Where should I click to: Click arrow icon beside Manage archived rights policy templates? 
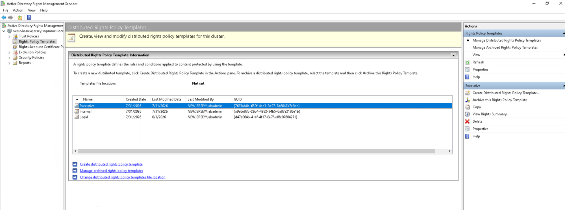[x=75, y=171]
